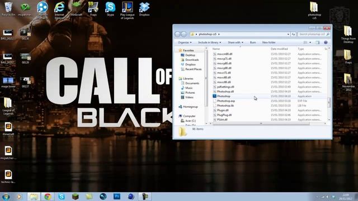Viewport: 358px width, 201px height.
Task: Open Pictures library
Action: pos(190,93)
